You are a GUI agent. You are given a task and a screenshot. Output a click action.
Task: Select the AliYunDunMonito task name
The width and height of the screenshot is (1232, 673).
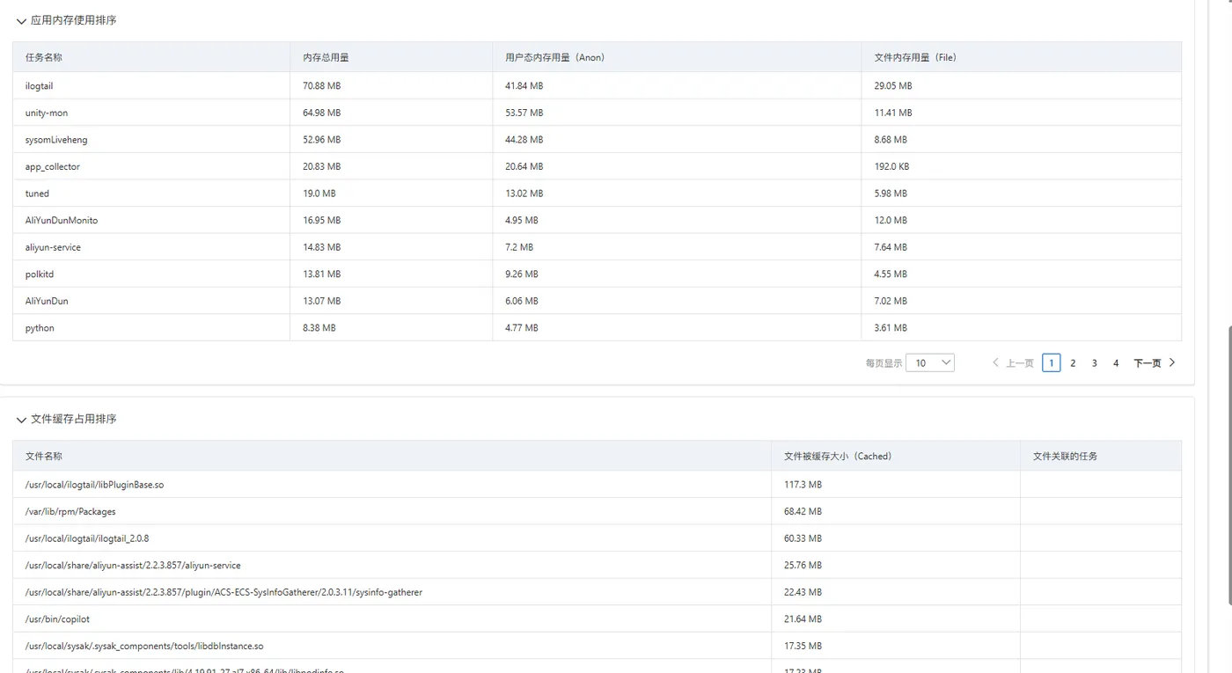pos(62,220)
